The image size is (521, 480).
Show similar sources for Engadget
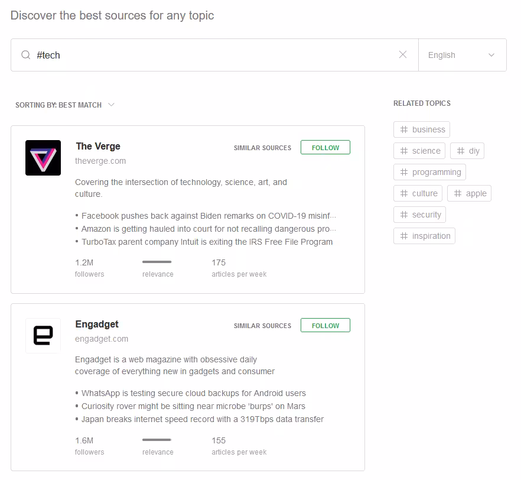262,326
